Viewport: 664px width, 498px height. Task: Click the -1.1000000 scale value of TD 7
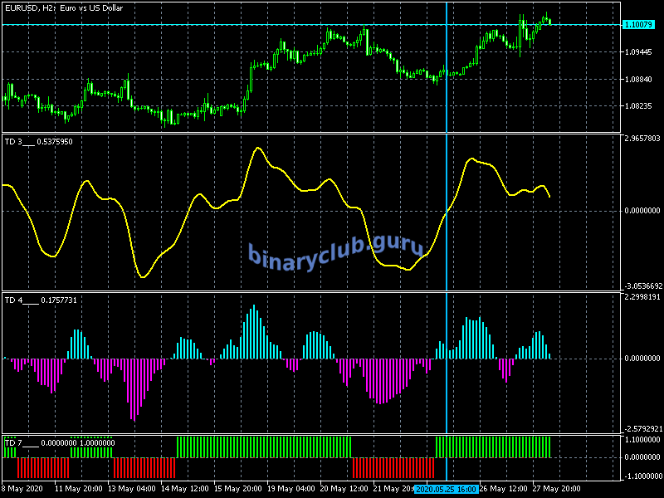tap(642, 476)
